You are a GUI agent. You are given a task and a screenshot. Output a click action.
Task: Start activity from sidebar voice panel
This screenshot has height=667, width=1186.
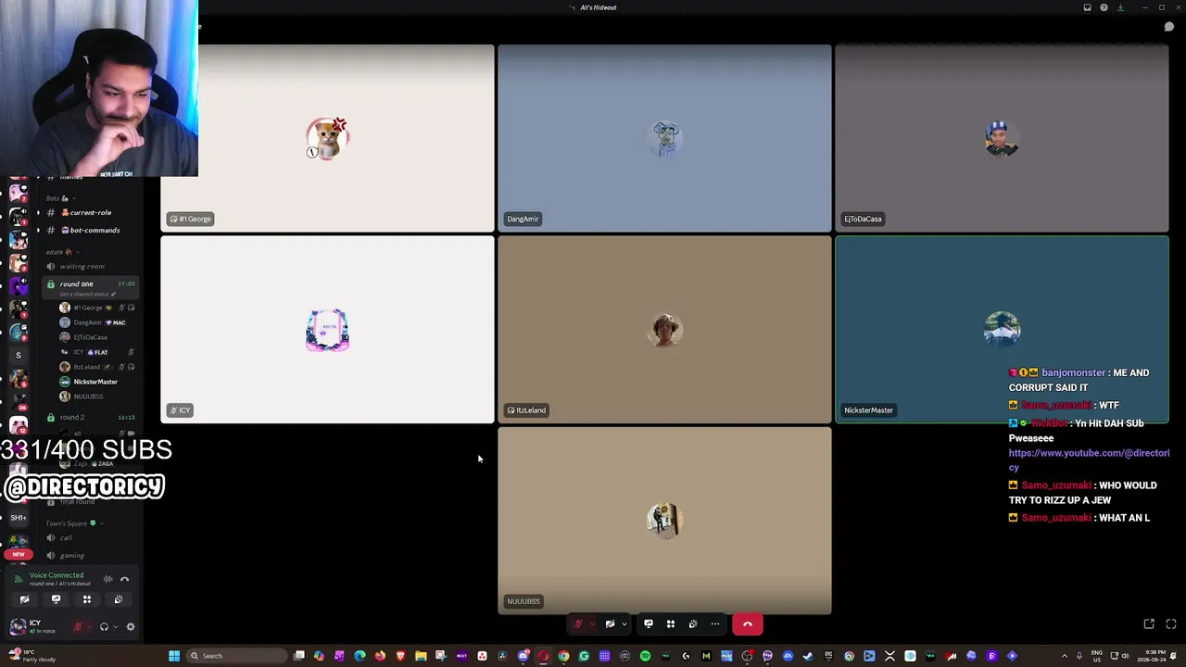tap(87, 599)
